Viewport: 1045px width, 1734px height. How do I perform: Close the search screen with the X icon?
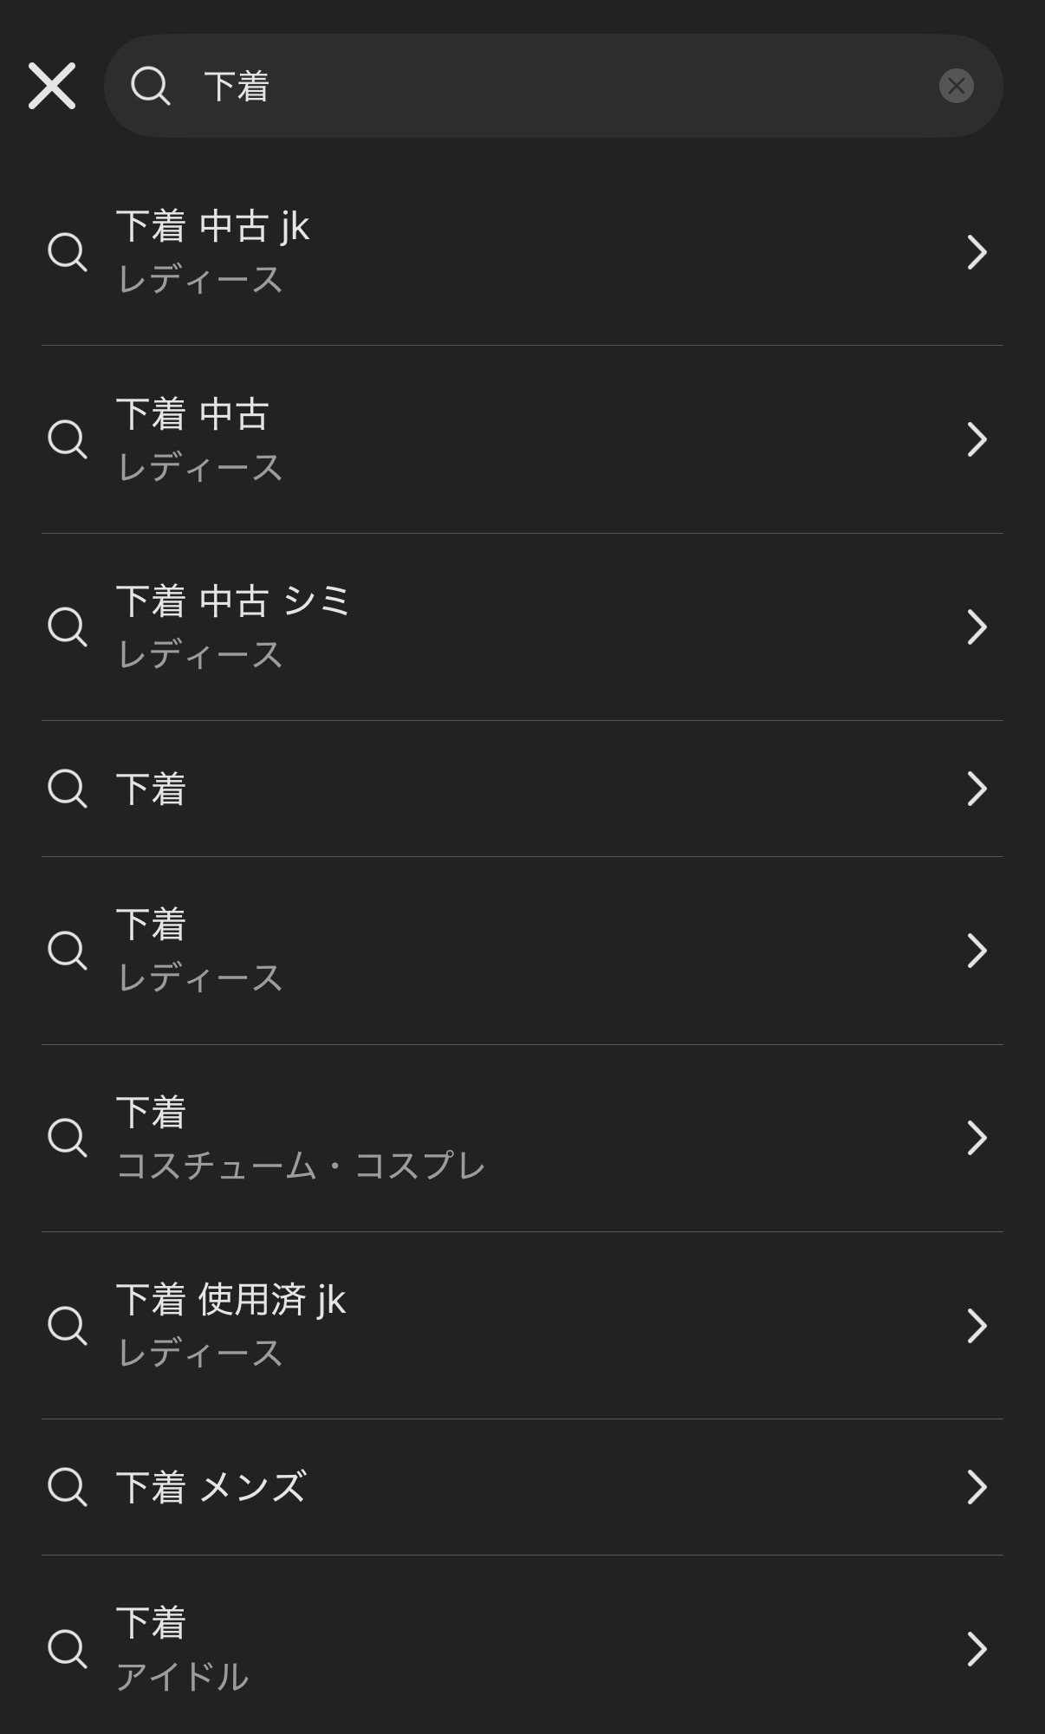[52, 86]
